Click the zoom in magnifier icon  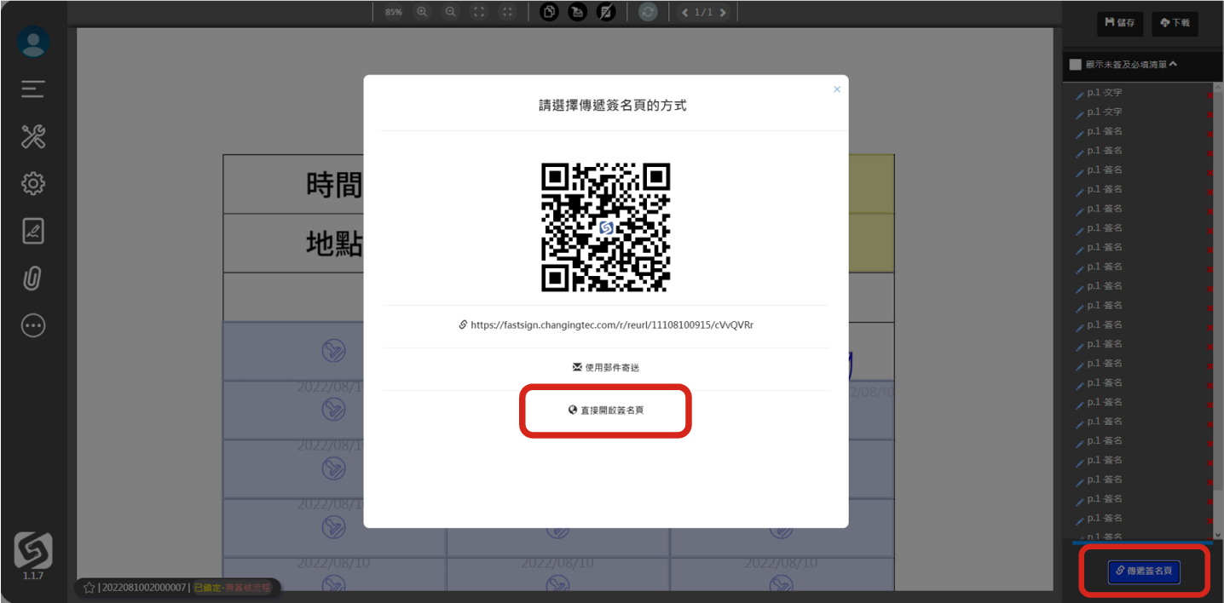click(422, 12)
